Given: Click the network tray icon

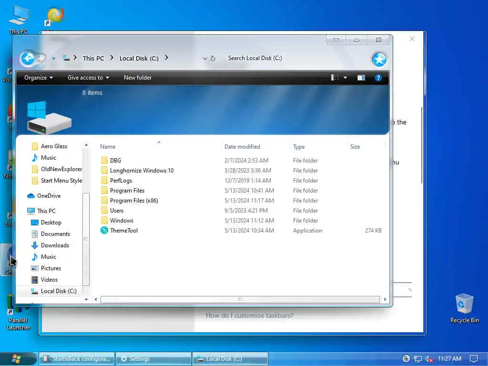Looking at the screenshot, I should (x=417, y=359).
